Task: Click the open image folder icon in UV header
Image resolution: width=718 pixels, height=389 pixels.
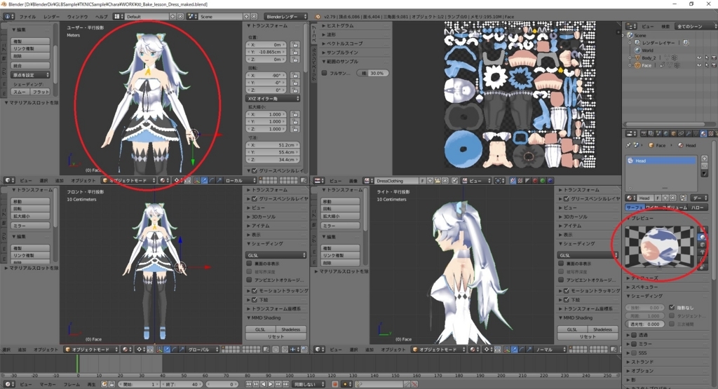Action: click(x=438, y=181)
